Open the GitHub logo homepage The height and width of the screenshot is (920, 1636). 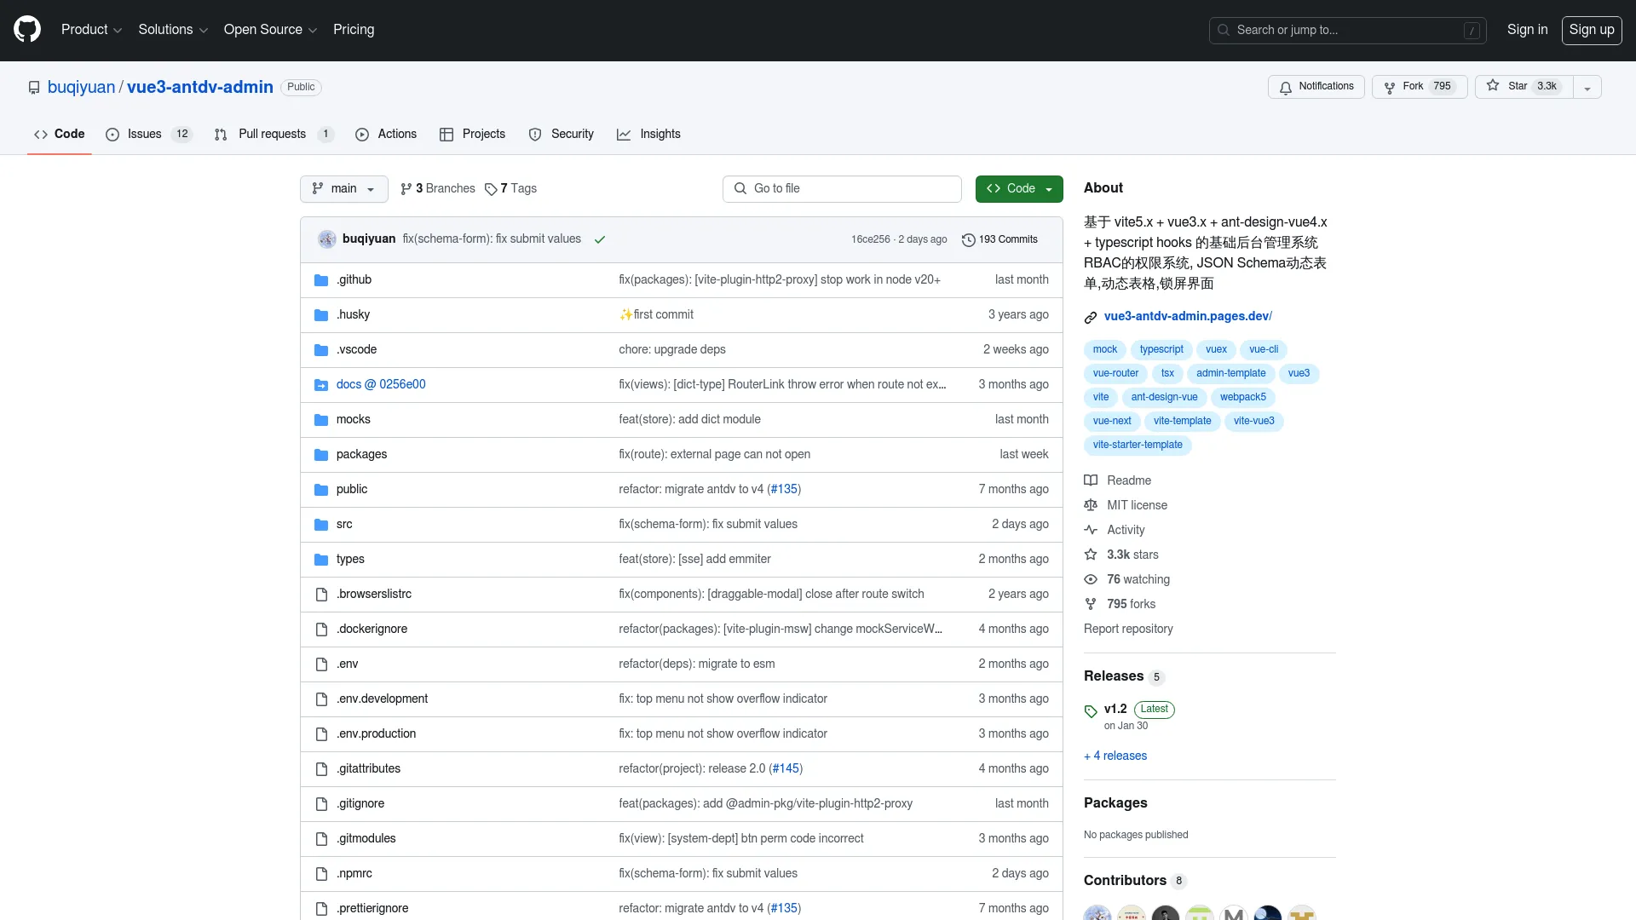click(27, 30)
